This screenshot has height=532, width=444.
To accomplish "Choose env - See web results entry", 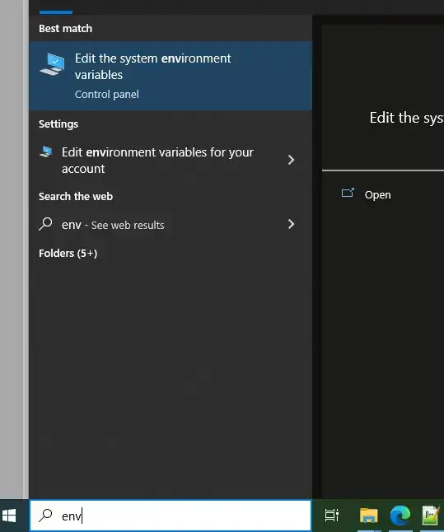I will (171, 225).
